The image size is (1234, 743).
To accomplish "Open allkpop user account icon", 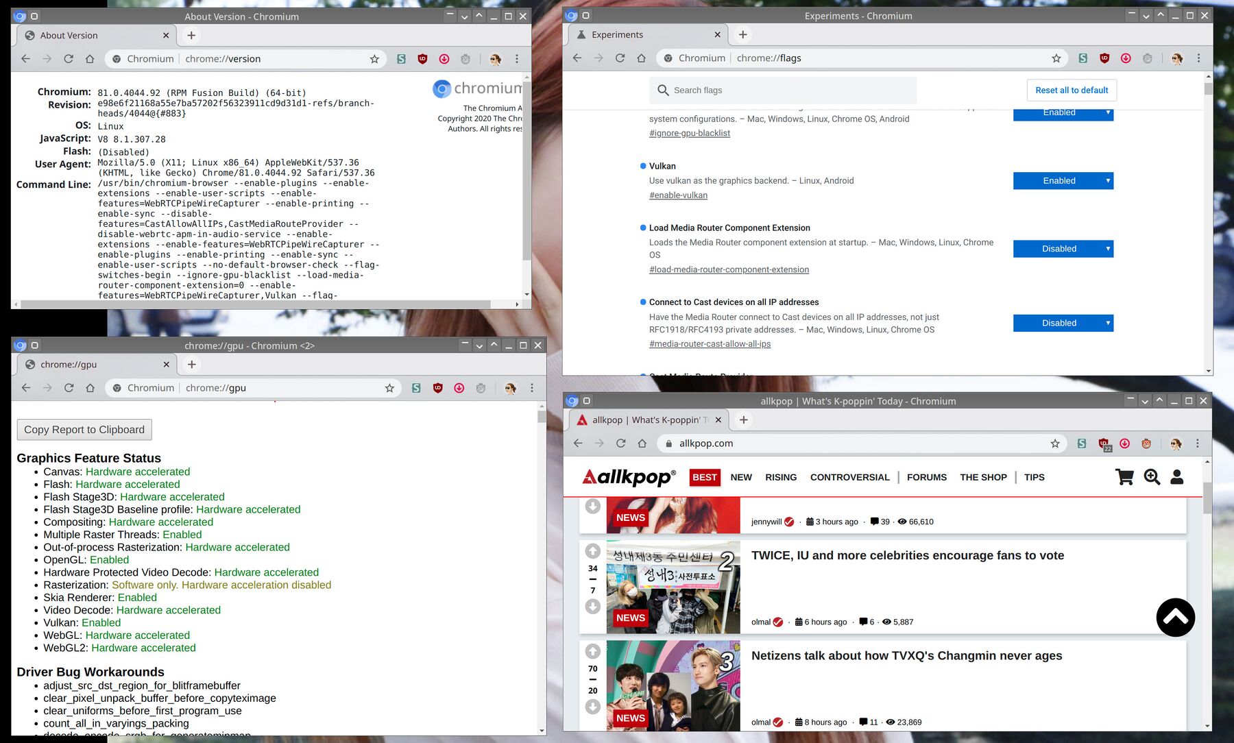I will [x=1177, y=477].
